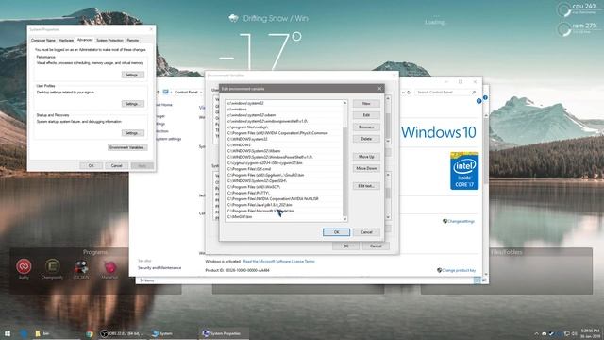604x340 pixels.
Task: Click the Edit text... button
Action: tap(366, 186)
